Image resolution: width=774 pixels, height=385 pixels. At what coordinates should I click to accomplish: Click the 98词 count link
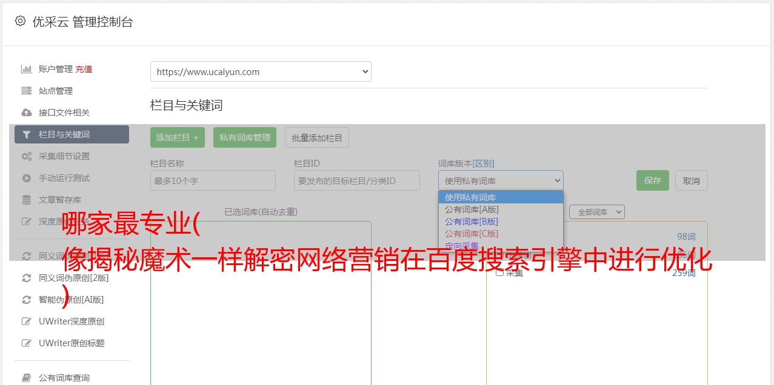coord(686,237)
